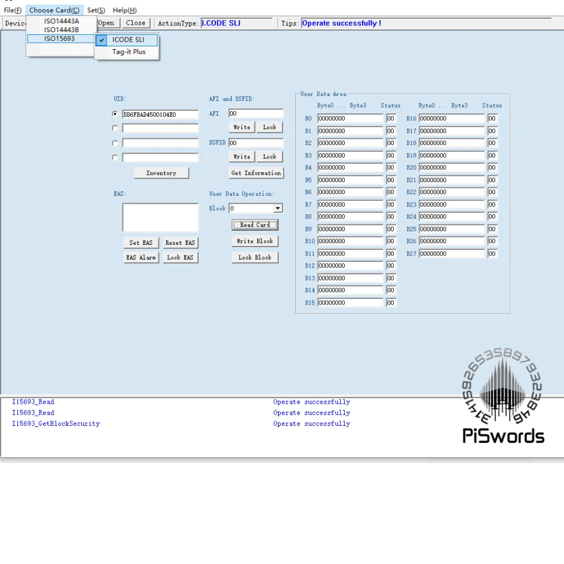Select the second empty UID radio button
This screenshot has height=564, width=564.
pyautogui.click(x=114, y=128)
